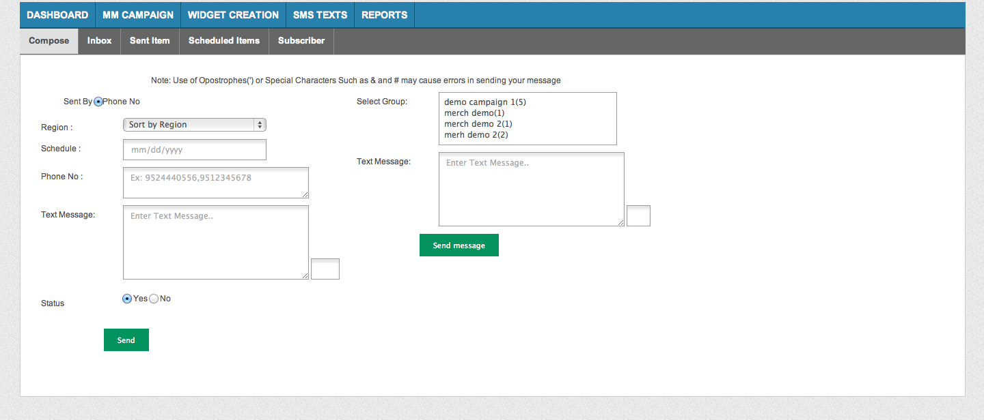Click the group Text Message box
The image size is (984, 420).
click(532, 189)
